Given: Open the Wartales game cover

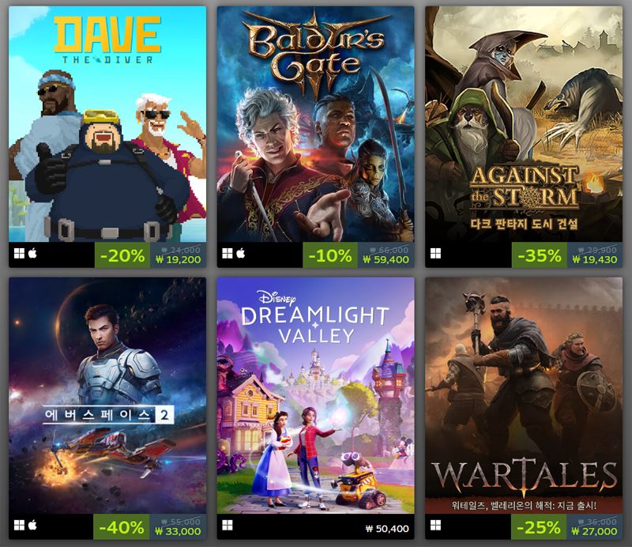Looking at the screenshot, I should 524,395.
